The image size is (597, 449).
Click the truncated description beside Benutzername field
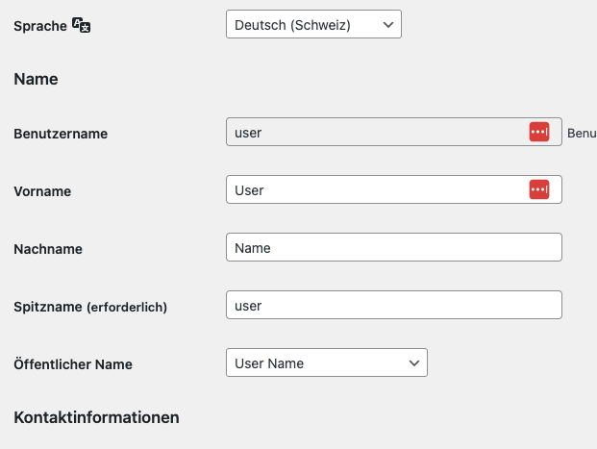582,133
